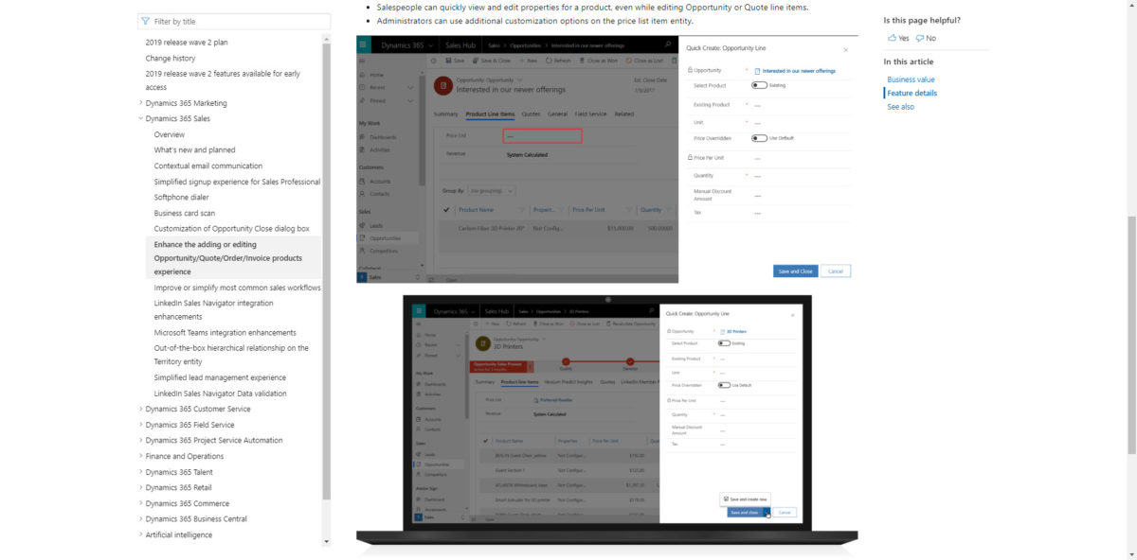This screenshot has height=560, width=1137.
Task: Click the table of contents scrollbar thumb
Action: (327, 270)
